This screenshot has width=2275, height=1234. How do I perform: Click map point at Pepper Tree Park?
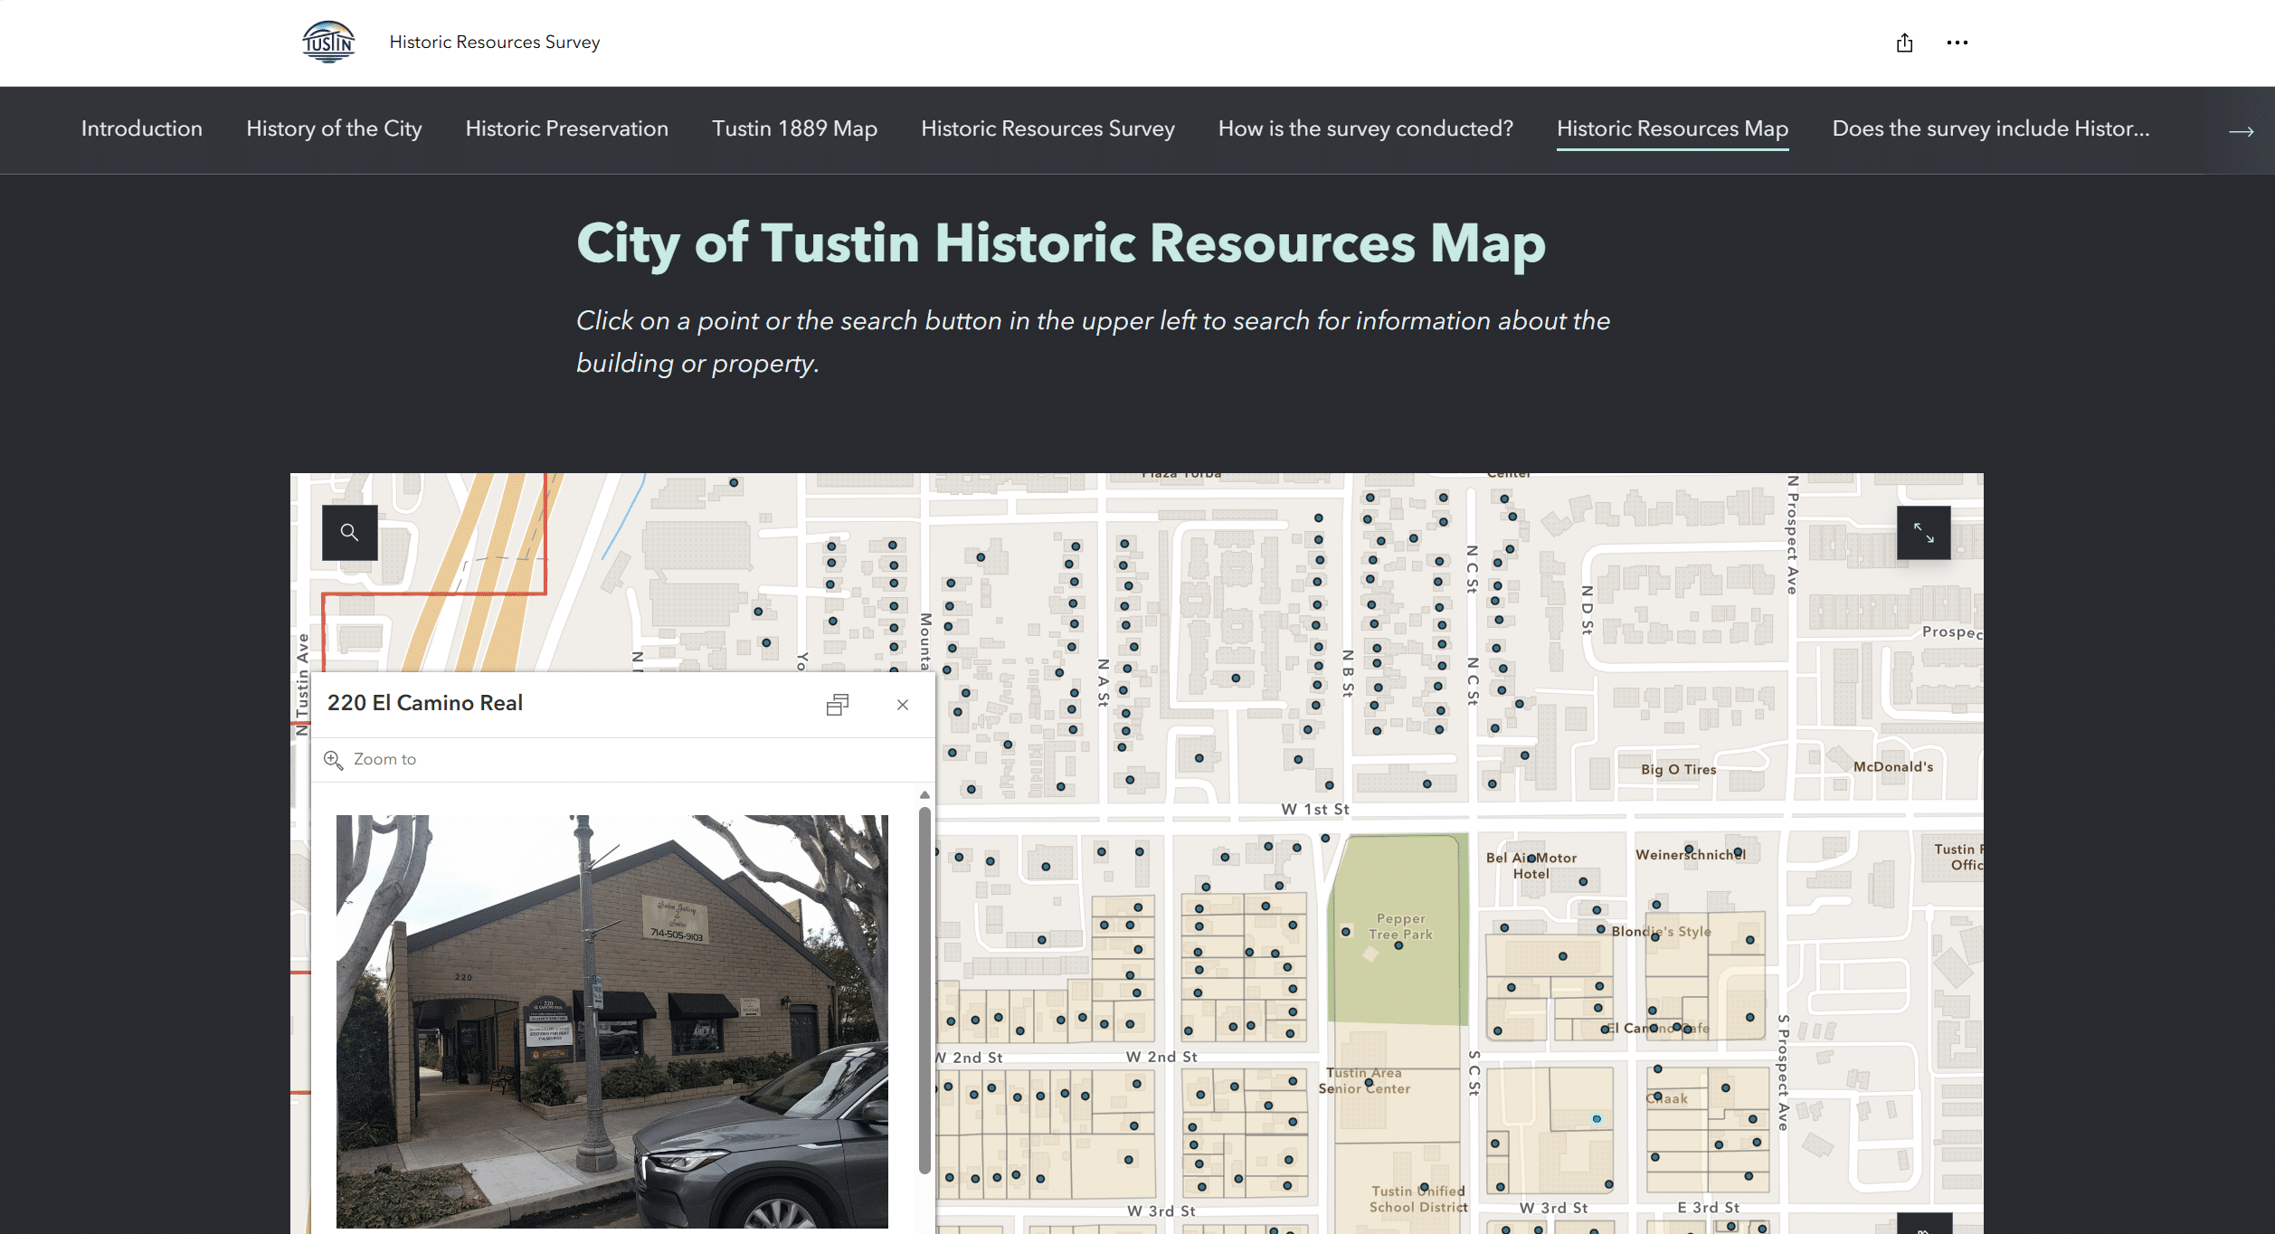[1398, 945]
